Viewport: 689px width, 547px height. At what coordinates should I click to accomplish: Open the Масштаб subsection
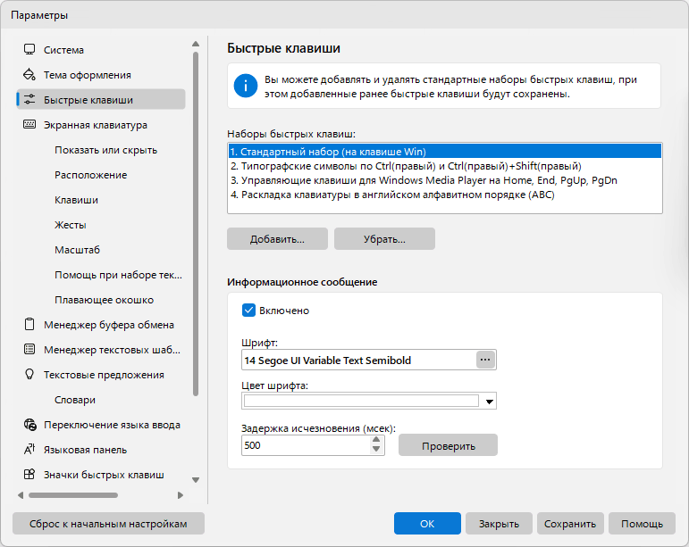tap(77, 250)
